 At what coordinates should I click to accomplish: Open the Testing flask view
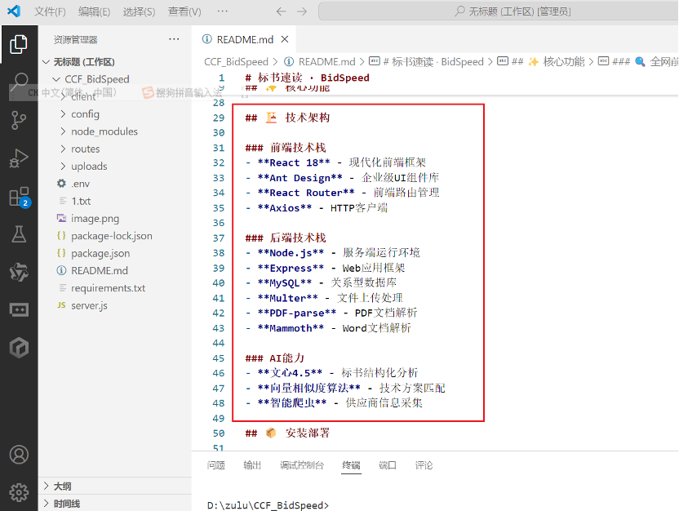tap(19, 233)
